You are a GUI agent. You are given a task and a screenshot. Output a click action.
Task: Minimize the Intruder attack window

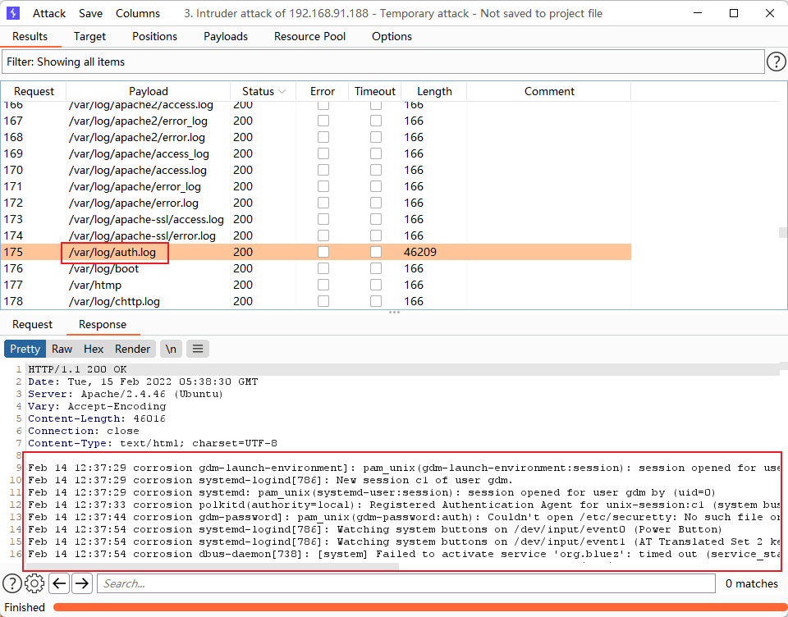point(698,13)
